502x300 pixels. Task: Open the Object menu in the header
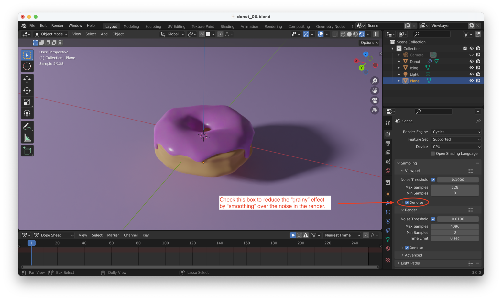pos(118,34)
